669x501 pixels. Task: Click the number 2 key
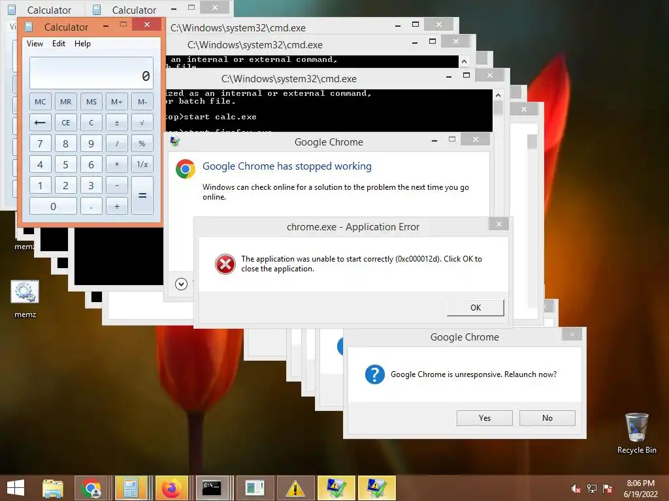(66, 185)
